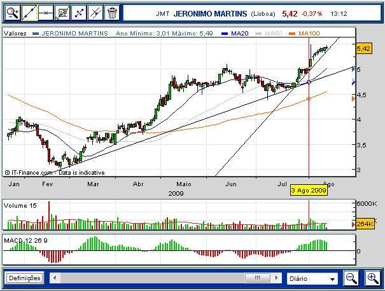Select the horizontal line tool
This screenshot has height=291, width=385.
pos(46,13)
